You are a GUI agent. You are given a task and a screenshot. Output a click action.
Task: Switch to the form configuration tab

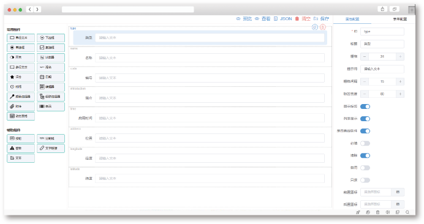click(x=399, y=19)
